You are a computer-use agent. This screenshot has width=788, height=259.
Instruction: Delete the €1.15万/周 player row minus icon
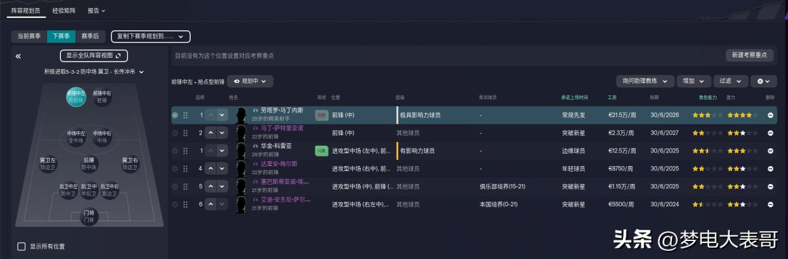770,186
